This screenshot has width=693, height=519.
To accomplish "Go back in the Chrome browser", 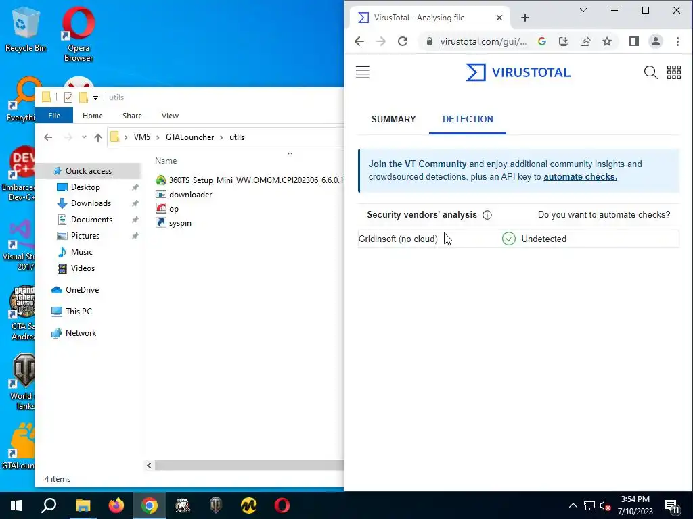I will (359, 41).
